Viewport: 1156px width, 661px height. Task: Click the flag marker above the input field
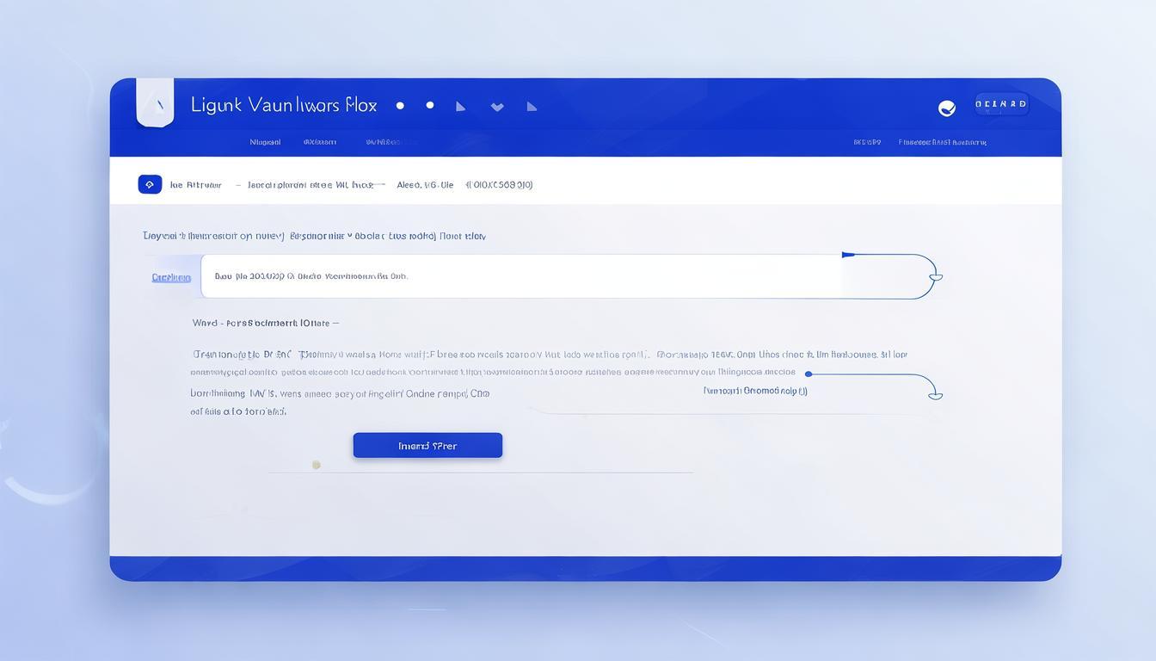point(848,255)
